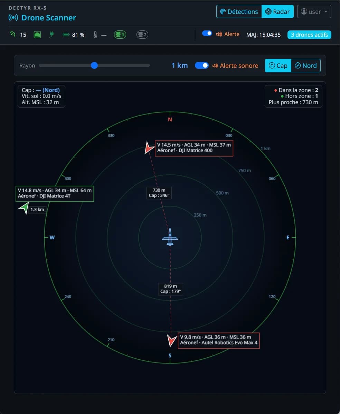This screenshot has width=340, height=414.
Task: Click the 120 bearing label
Action: pos(272,297)
